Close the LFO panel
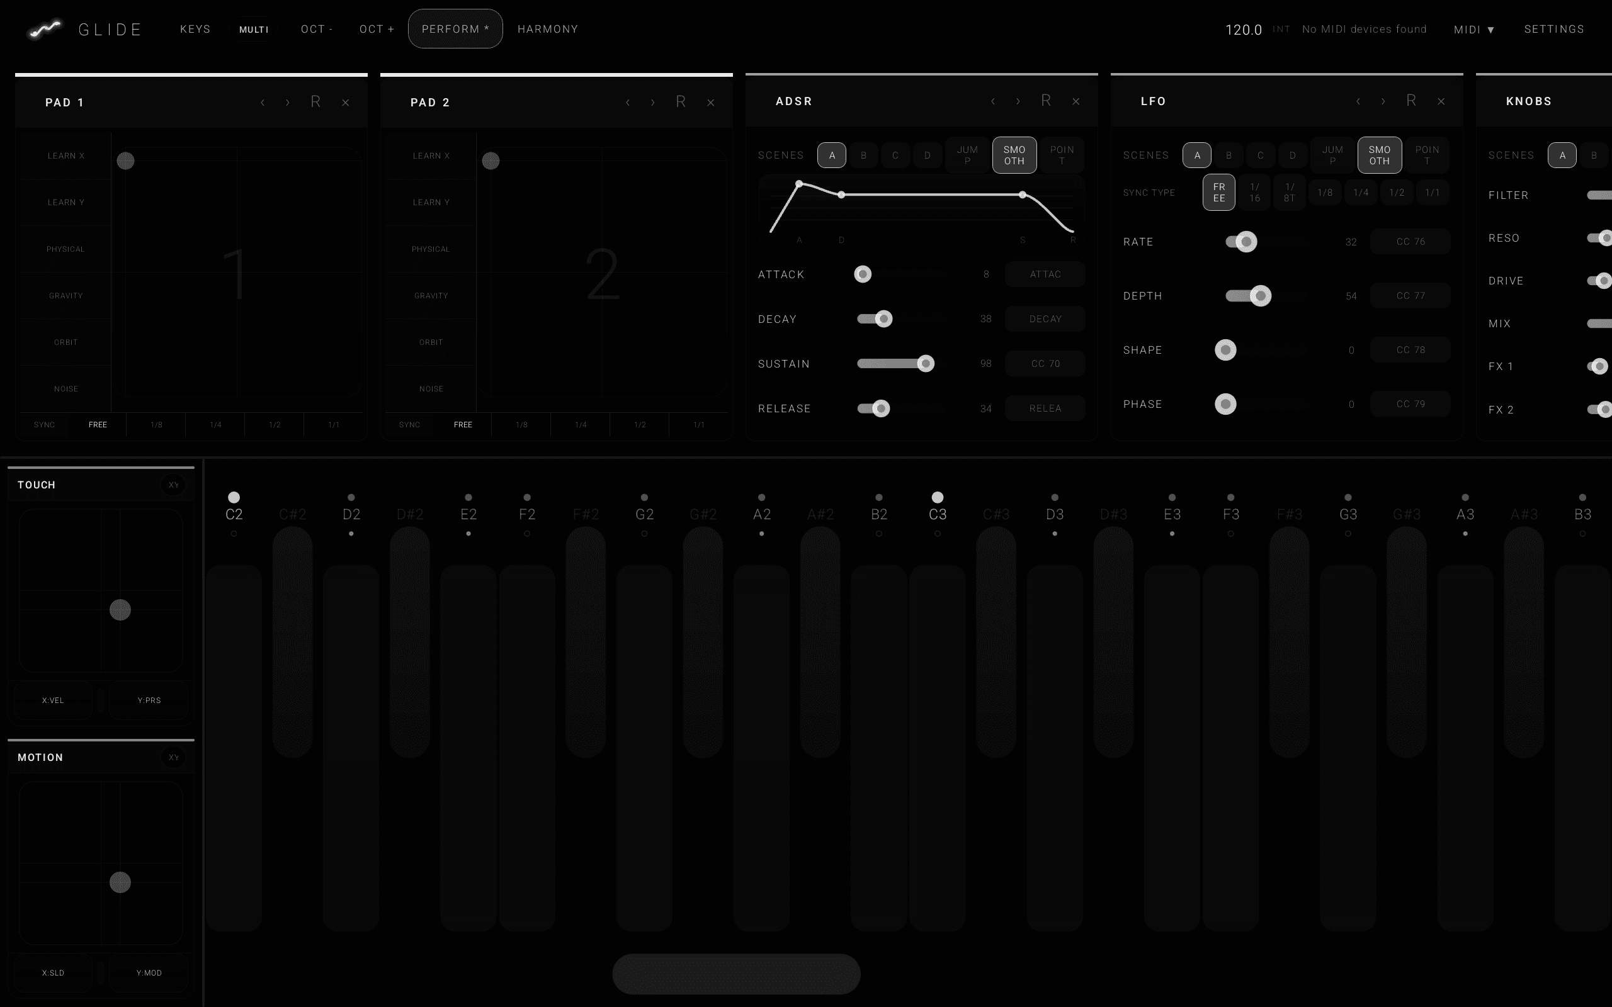Viewport: 1612px width, 1007px height. 1441,101
